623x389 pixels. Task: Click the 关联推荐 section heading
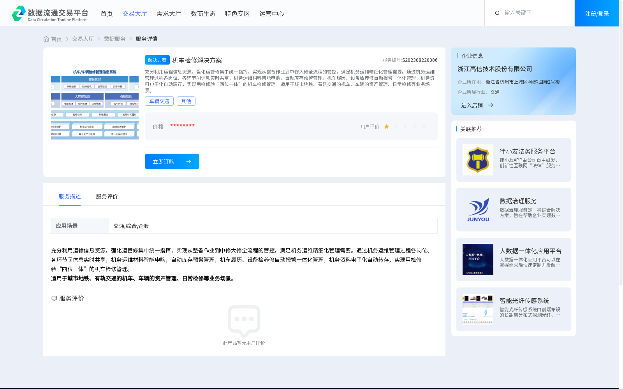point(471,129)
